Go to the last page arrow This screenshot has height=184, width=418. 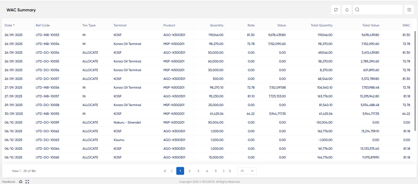point(230,171)
